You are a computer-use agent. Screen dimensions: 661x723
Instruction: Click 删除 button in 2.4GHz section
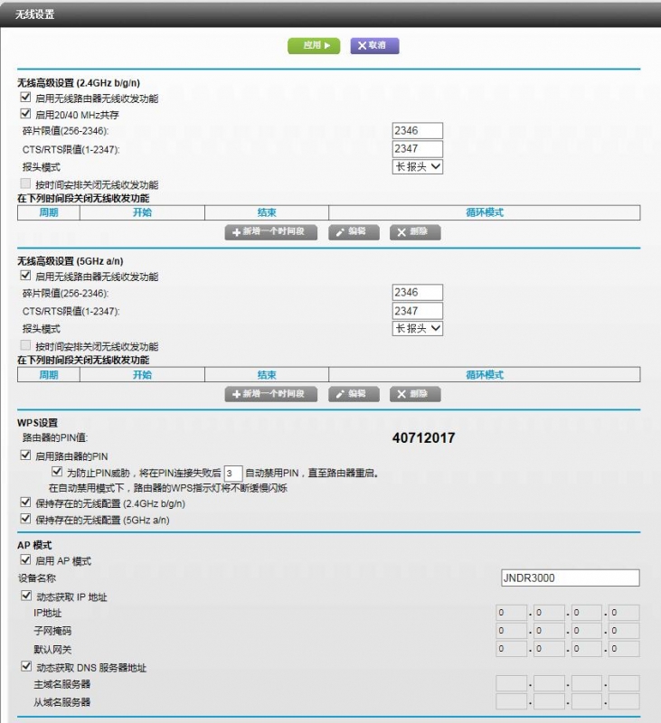[415, 232]
